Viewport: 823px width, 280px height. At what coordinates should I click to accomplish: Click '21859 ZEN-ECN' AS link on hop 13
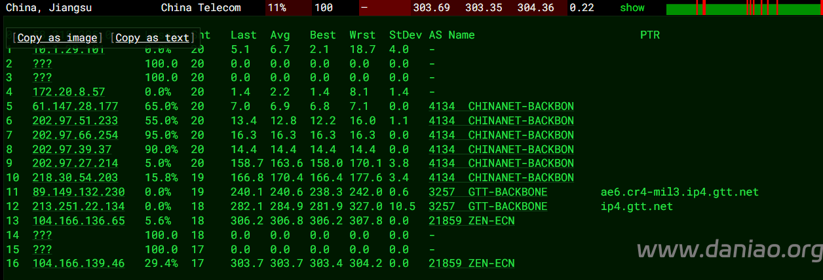click(x=471, y=221)
